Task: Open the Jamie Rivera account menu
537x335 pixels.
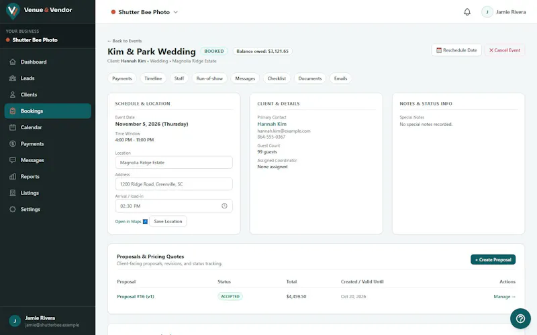Action: tap(503, 12)
